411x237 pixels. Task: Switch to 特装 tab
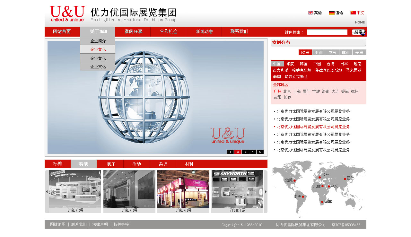(x=83, y=164)
